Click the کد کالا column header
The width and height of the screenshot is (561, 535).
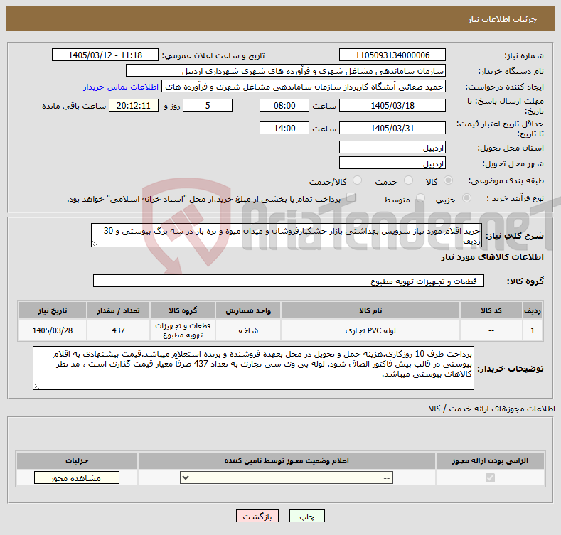(x=491, y=310)
